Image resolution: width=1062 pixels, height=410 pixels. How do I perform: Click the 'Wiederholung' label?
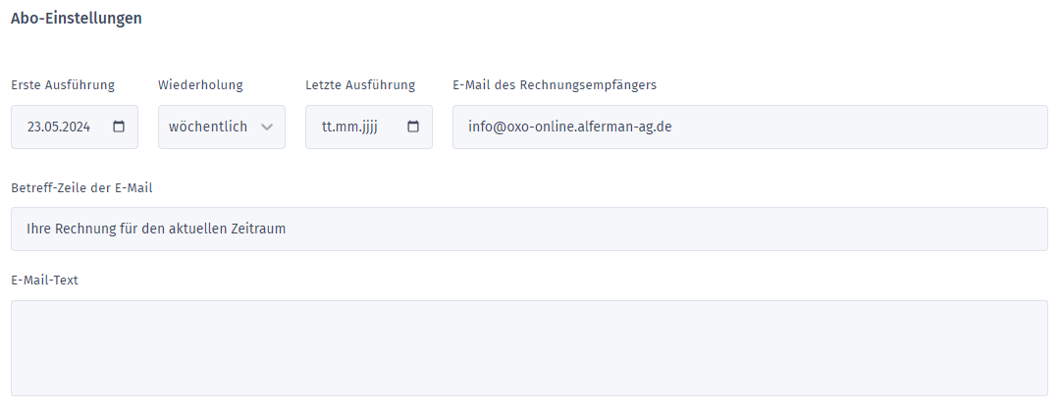(x=200, y=84)
